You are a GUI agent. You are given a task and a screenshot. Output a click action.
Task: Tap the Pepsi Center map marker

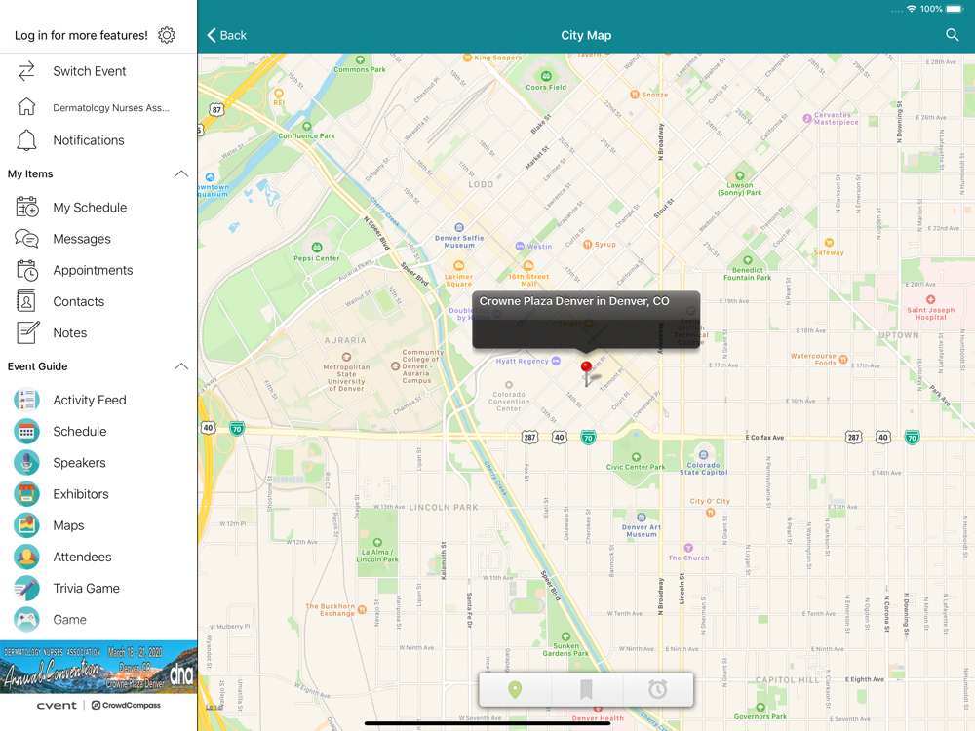click(x=317, y=248)
